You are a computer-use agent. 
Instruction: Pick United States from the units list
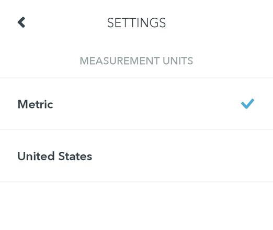coord(136,156)
